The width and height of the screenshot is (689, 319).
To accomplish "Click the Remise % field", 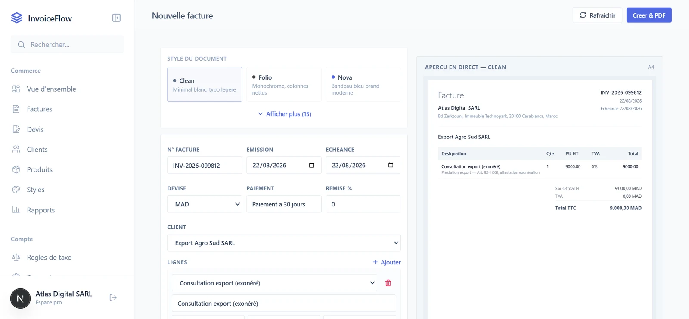I will (x=363, y=204).
